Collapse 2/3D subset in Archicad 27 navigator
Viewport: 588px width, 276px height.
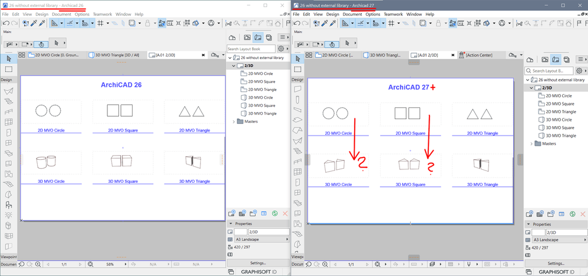coord(531,88)
